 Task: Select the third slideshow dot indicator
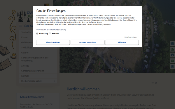click(x=119, y=70)
